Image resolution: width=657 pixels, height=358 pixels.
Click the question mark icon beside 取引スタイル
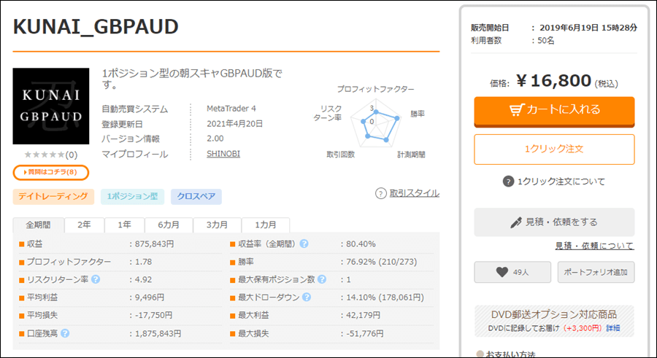(380, 193)
